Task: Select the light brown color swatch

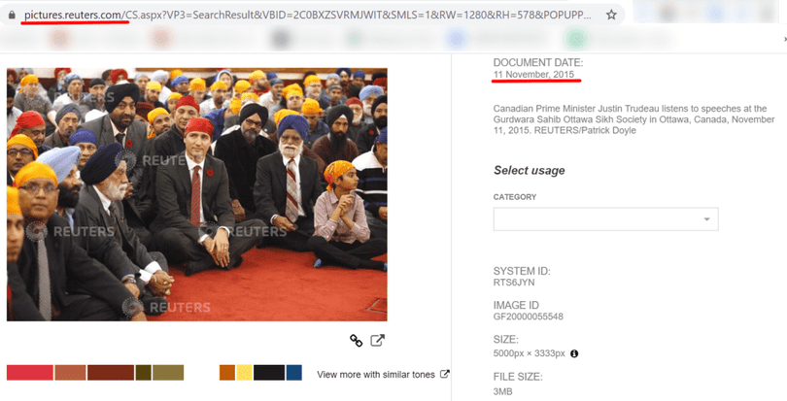Action: pyautogui.click(x=70, y=373)
